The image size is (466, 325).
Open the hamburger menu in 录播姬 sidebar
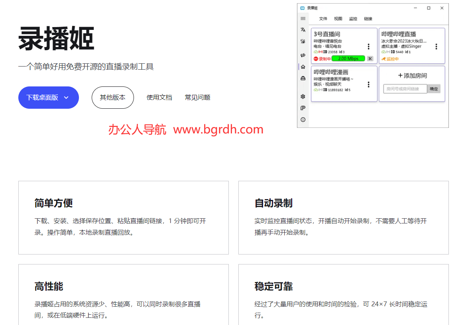(303, 19)
